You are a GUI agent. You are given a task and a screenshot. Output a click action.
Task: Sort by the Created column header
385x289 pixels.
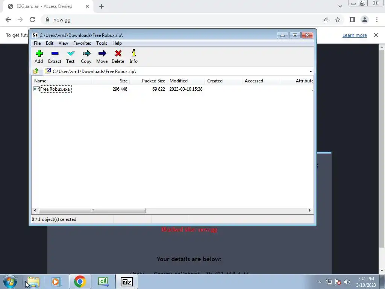point(224,81)
